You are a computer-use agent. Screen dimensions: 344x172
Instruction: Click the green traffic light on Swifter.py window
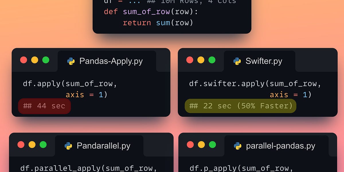[x=212, y=60]
